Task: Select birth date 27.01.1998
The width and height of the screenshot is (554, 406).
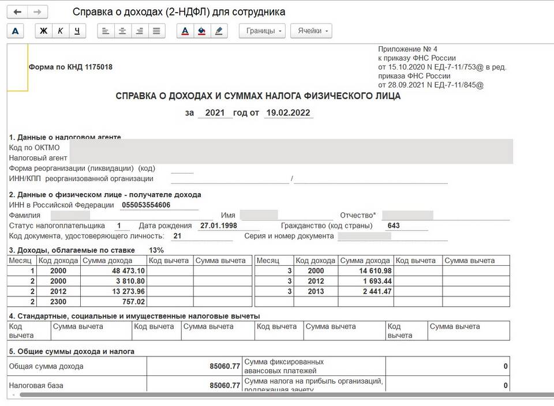Action: tap(219, 225)
